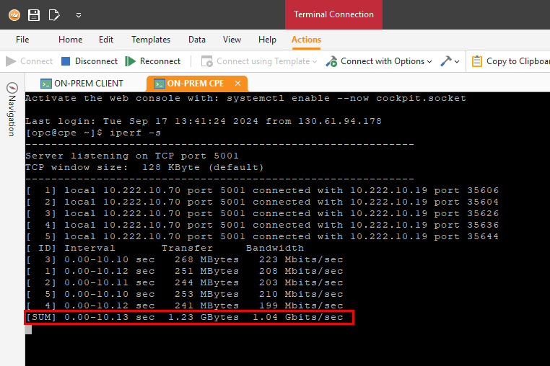Click the Terminal Connection context tab
This screenshot has height=366, width=550.
coord(333,14)
